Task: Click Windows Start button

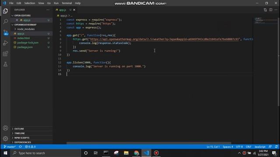Action: pos(5,153)
